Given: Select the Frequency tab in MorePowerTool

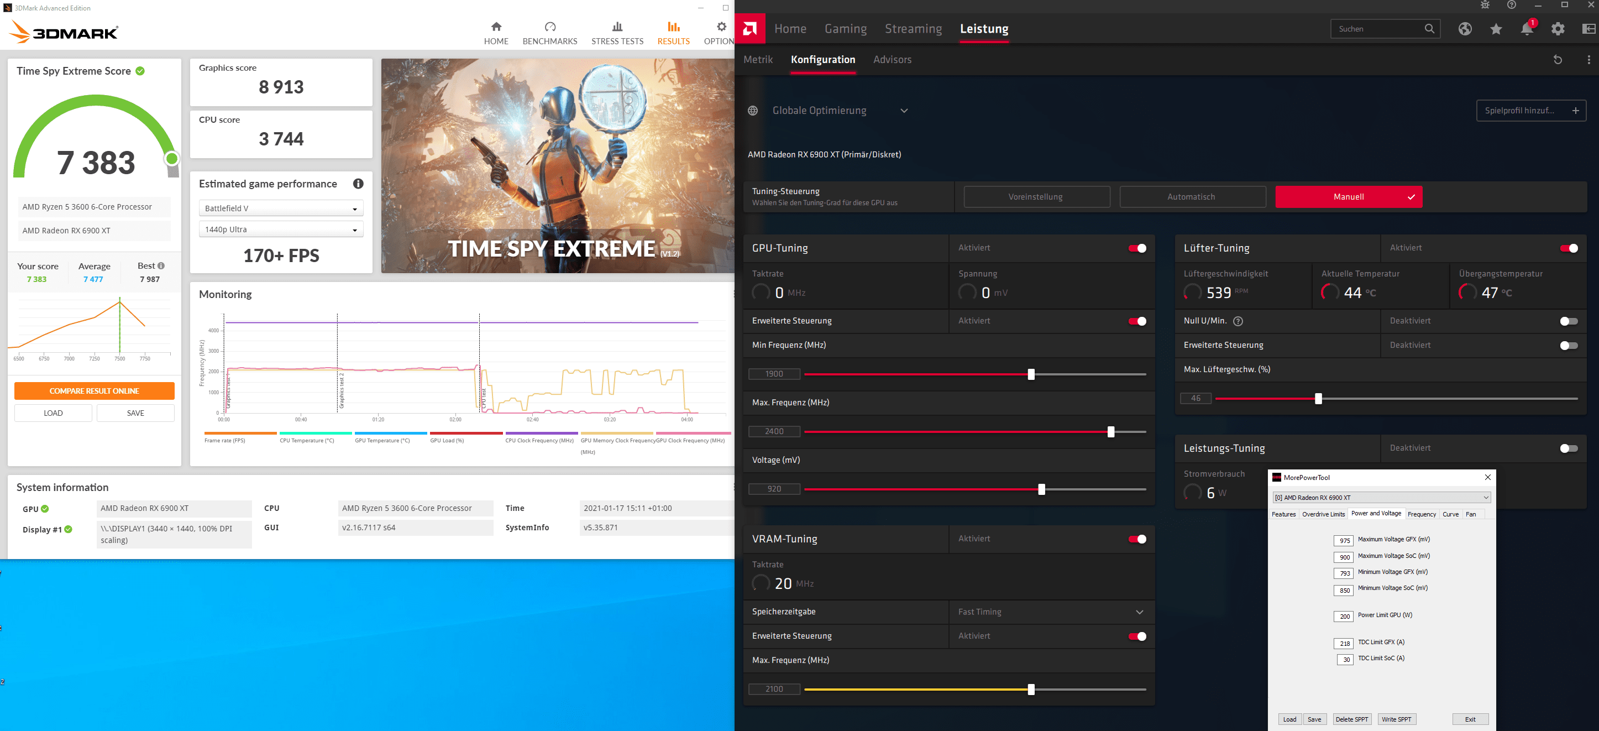Looking at the screenshot, I should click(1422, 514).
